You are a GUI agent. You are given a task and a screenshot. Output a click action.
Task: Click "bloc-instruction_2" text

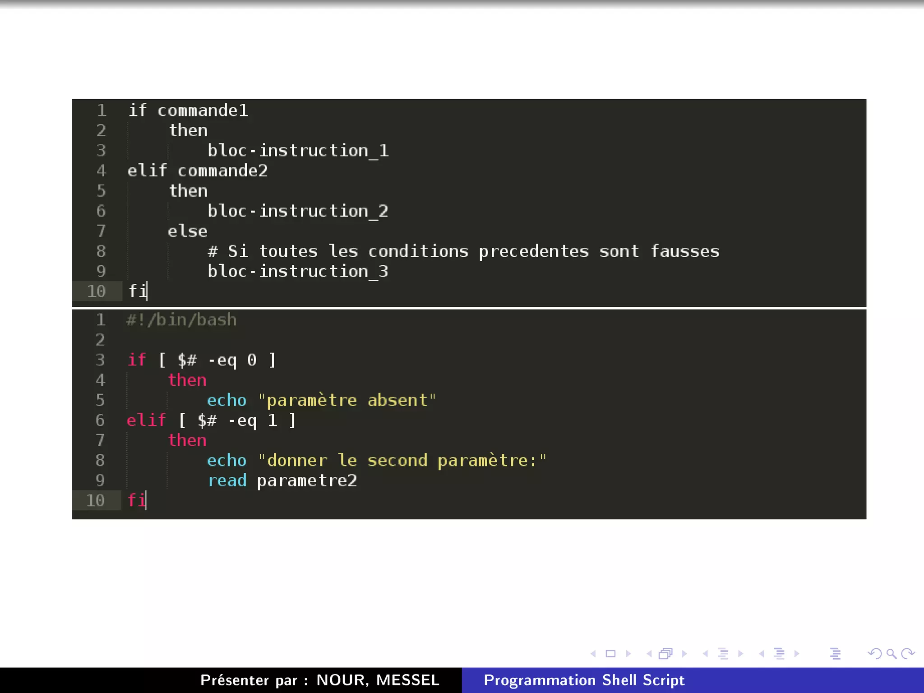coord(298,211)
